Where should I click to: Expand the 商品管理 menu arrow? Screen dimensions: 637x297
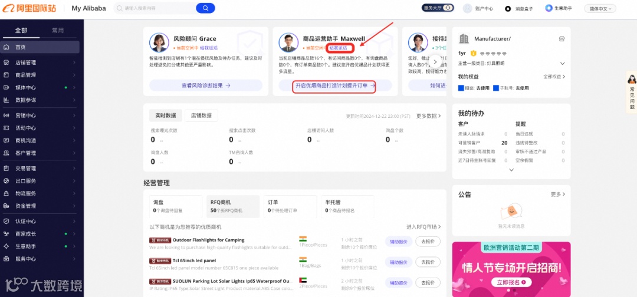(x=74, y=75)
